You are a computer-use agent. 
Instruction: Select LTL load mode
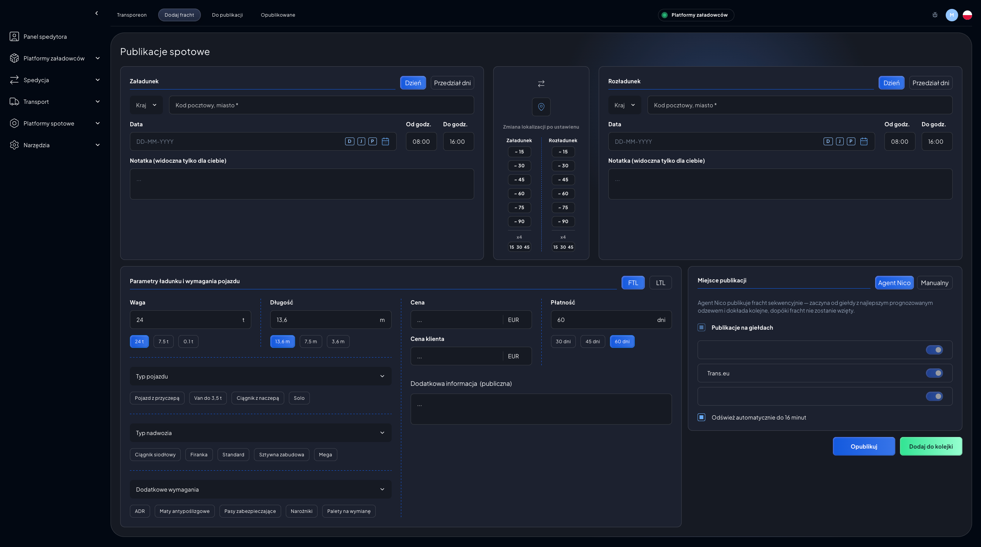coord(661,283)
